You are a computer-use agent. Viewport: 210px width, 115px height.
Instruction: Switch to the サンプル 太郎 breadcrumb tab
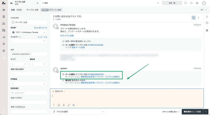32,10
